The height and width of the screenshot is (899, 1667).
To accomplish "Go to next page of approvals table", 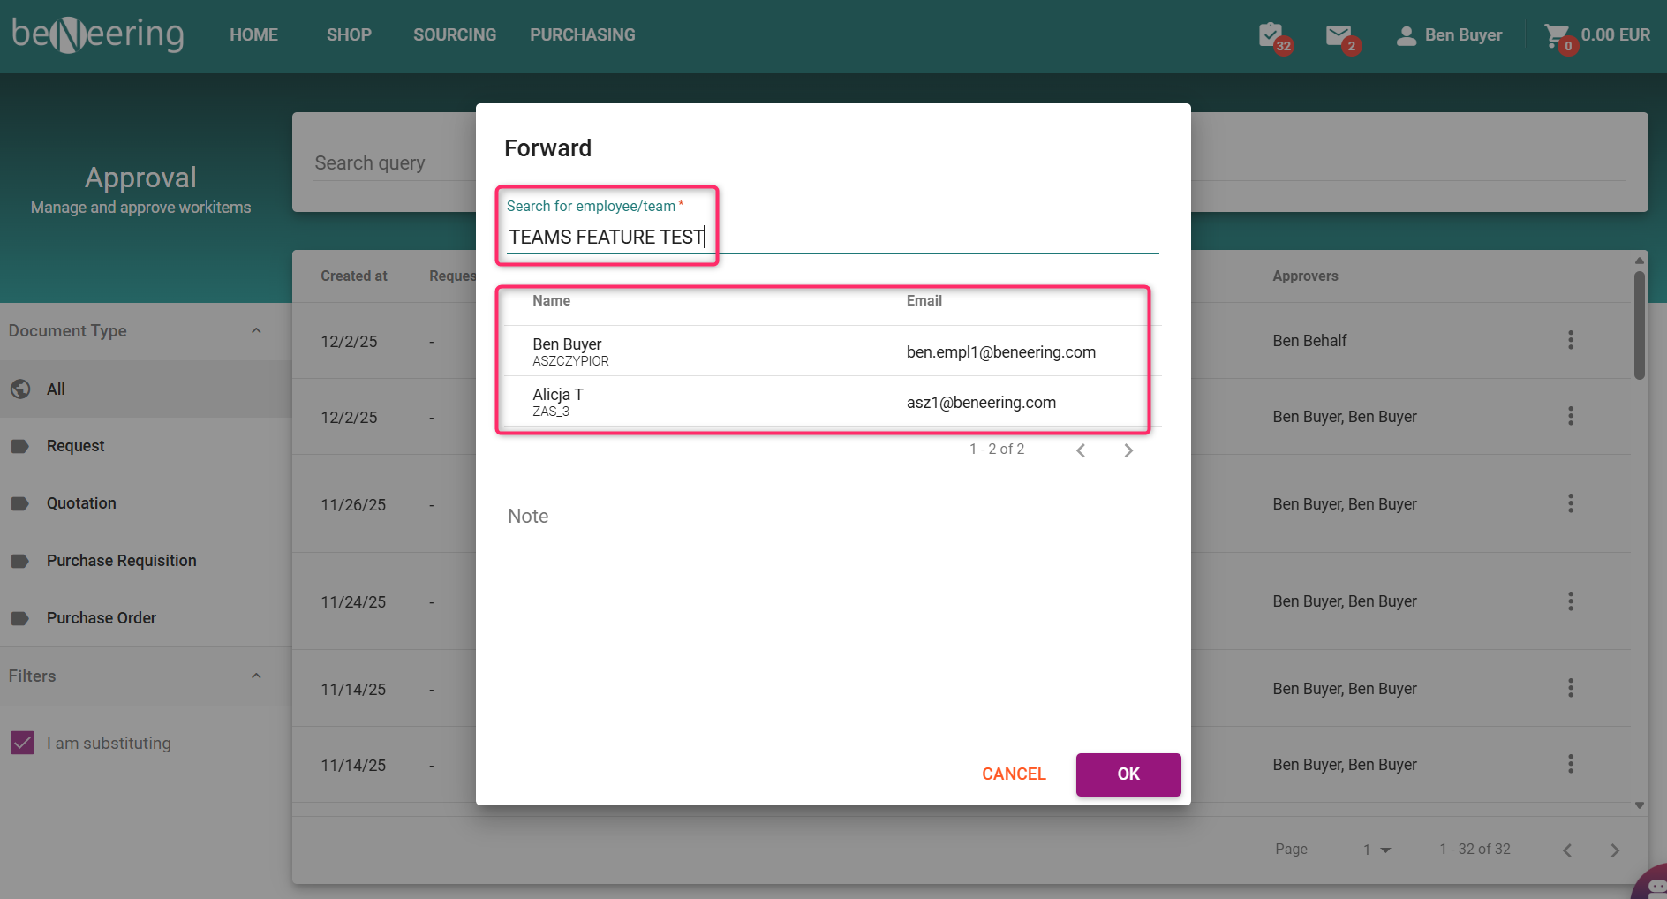I will [1615, 850].
